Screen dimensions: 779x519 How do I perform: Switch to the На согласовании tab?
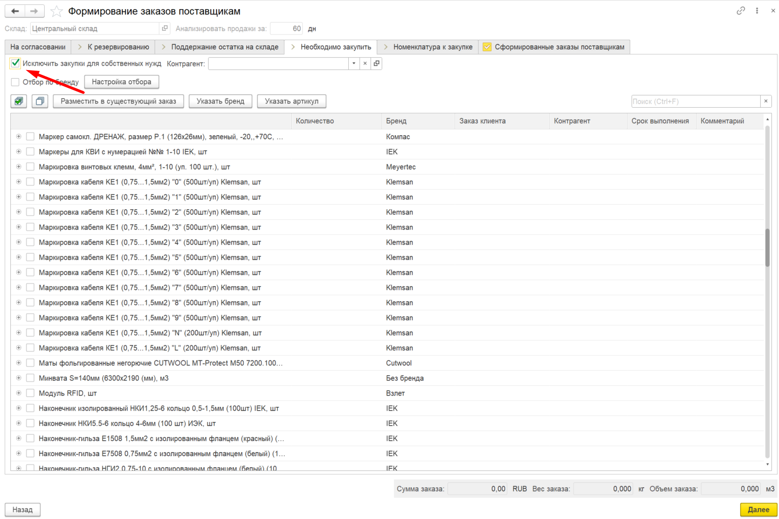pyautogui.click(x=38, y=47)
